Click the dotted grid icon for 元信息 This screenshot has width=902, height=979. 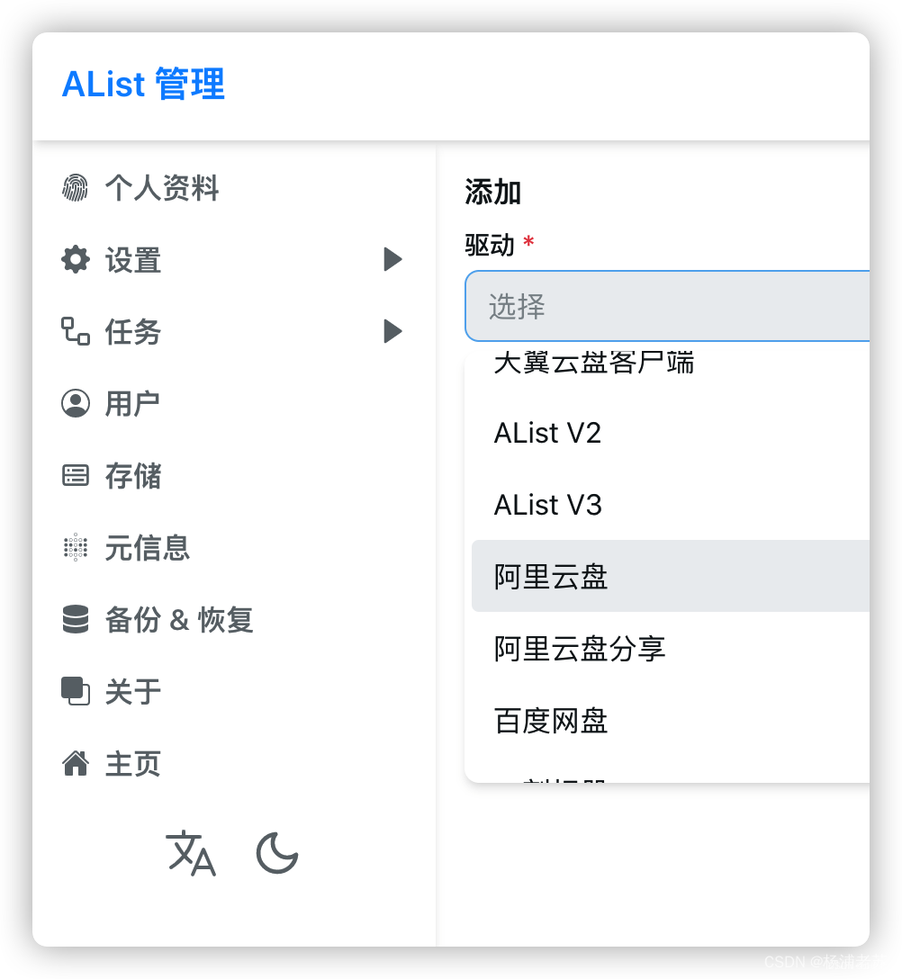tap(75, 548)
